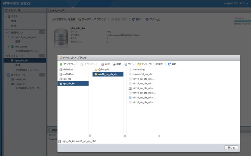
Task: Click 仮想マシンを登録 in the toolbar
Action: pos(64,19)
